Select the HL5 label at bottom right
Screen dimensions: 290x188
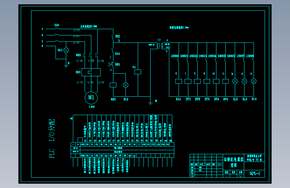pyautogui.click(x=254, y=99)
